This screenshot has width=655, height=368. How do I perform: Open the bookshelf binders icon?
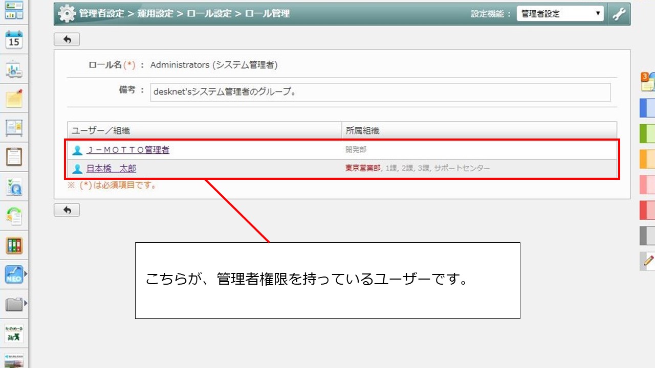(14, 245)
